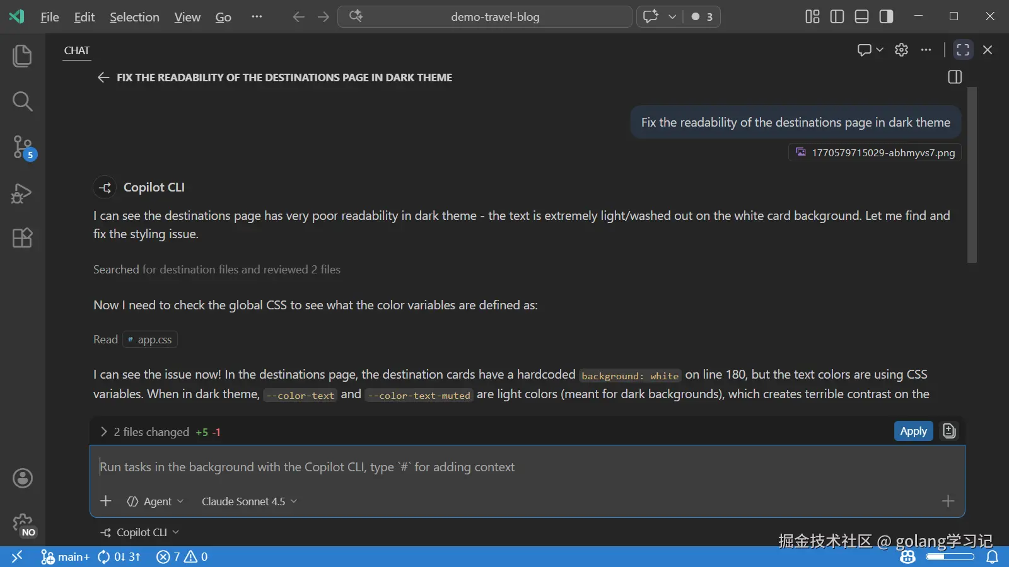Open the Claude Sonnet 4.5 model picker

pyautogui.click(x=249, y=501)
